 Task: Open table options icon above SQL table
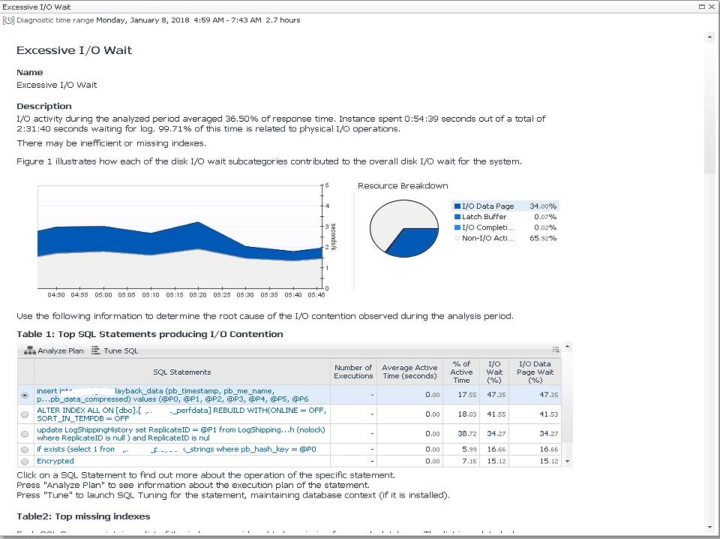(556, 350)
